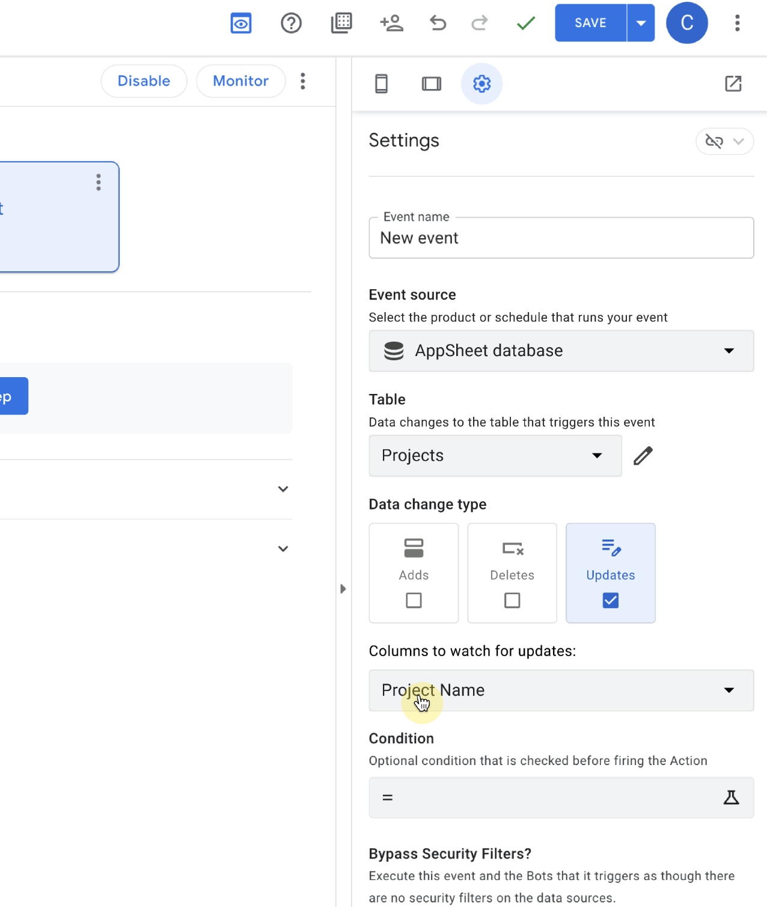The height and width of the screenshot is (907, 767).
Task: Select the settings gear tab
Action: [481, 84]
